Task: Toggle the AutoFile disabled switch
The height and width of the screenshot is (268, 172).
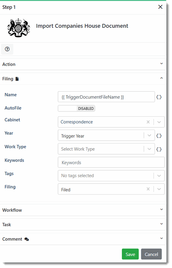Action: pyautogui.click(x=76, y=109)
